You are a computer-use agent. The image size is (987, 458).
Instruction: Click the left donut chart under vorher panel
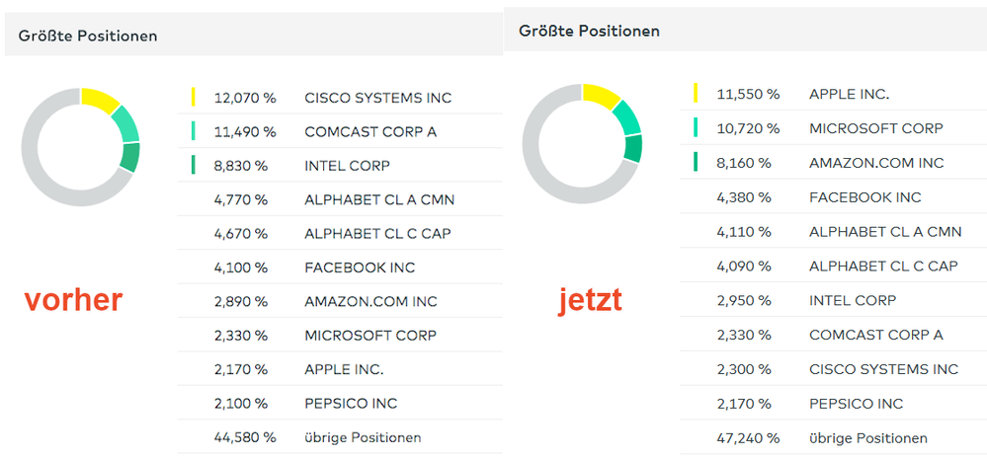pos(81,146)
